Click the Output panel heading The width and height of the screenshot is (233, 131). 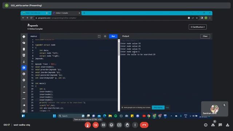[x=126, y=36]
